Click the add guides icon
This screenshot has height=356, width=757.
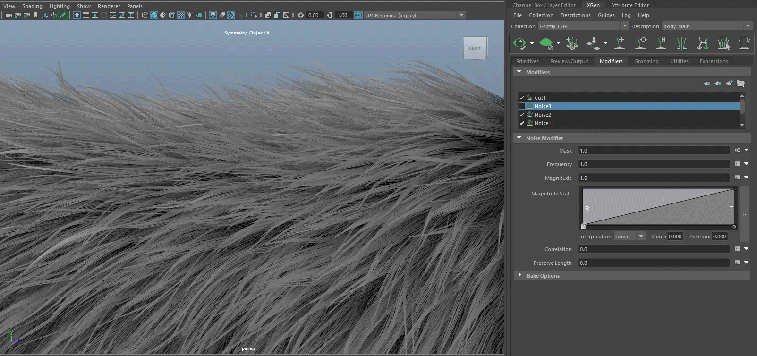620,43
